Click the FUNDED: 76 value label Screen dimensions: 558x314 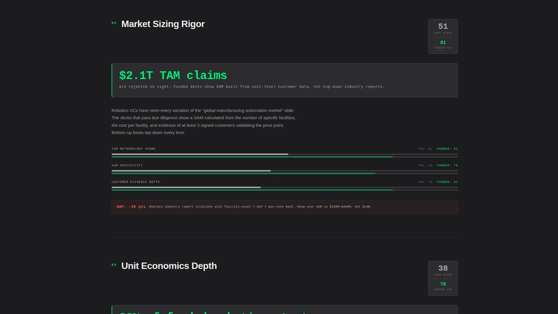447,165
